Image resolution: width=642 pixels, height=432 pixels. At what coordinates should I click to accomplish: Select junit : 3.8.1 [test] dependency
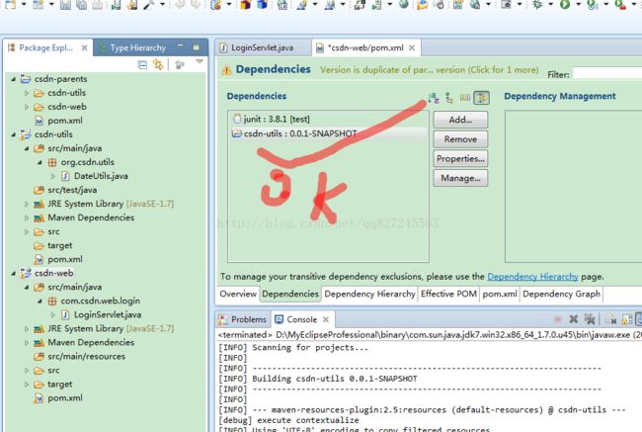pyautogui.click(x=328, y=120)
